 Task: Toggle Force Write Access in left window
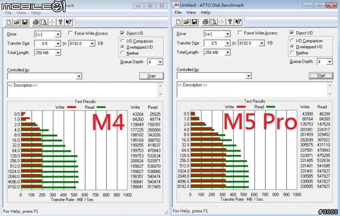coord(70,33)
